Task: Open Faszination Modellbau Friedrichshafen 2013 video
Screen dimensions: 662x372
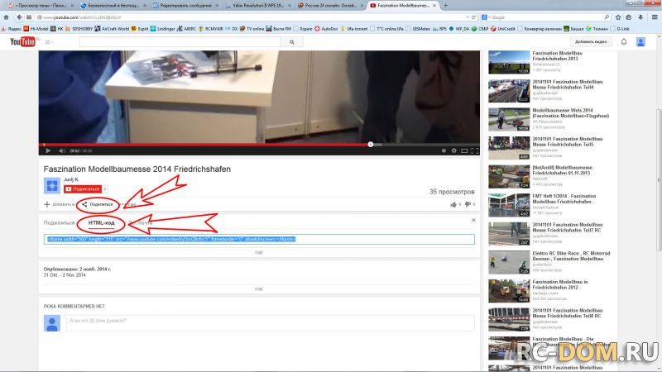Action: (x=557, y=55)
